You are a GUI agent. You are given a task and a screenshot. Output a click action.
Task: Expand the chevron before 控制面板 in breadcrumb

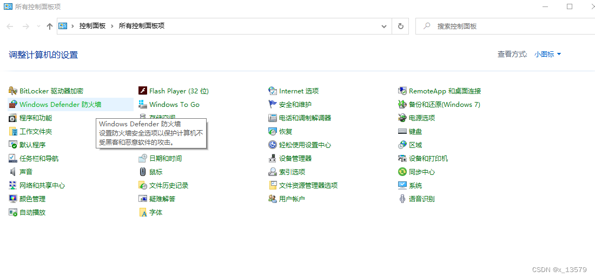click(x=72, y=26)
